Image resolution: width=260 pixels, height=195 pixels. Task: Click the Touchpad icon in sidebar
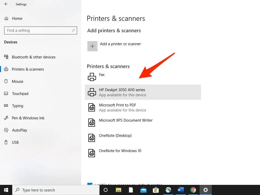click(6, 93)
